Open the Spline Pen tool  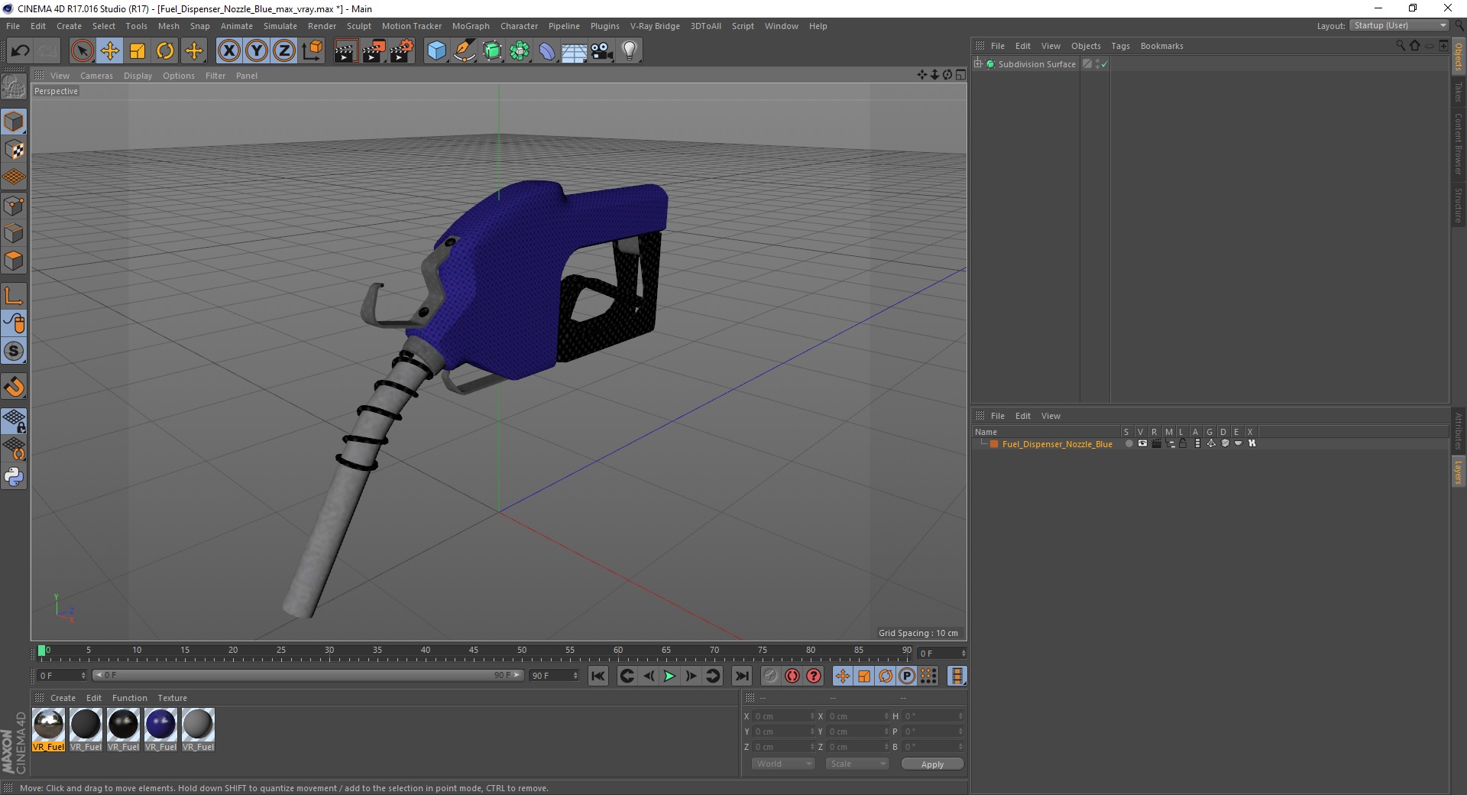465,51
